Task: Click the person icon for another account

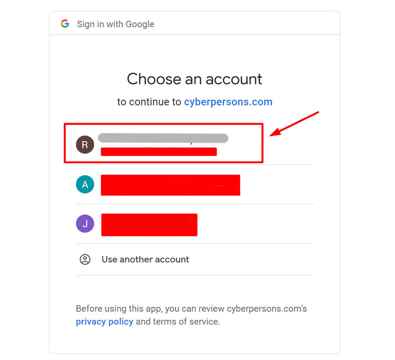Action: [85, 259]
